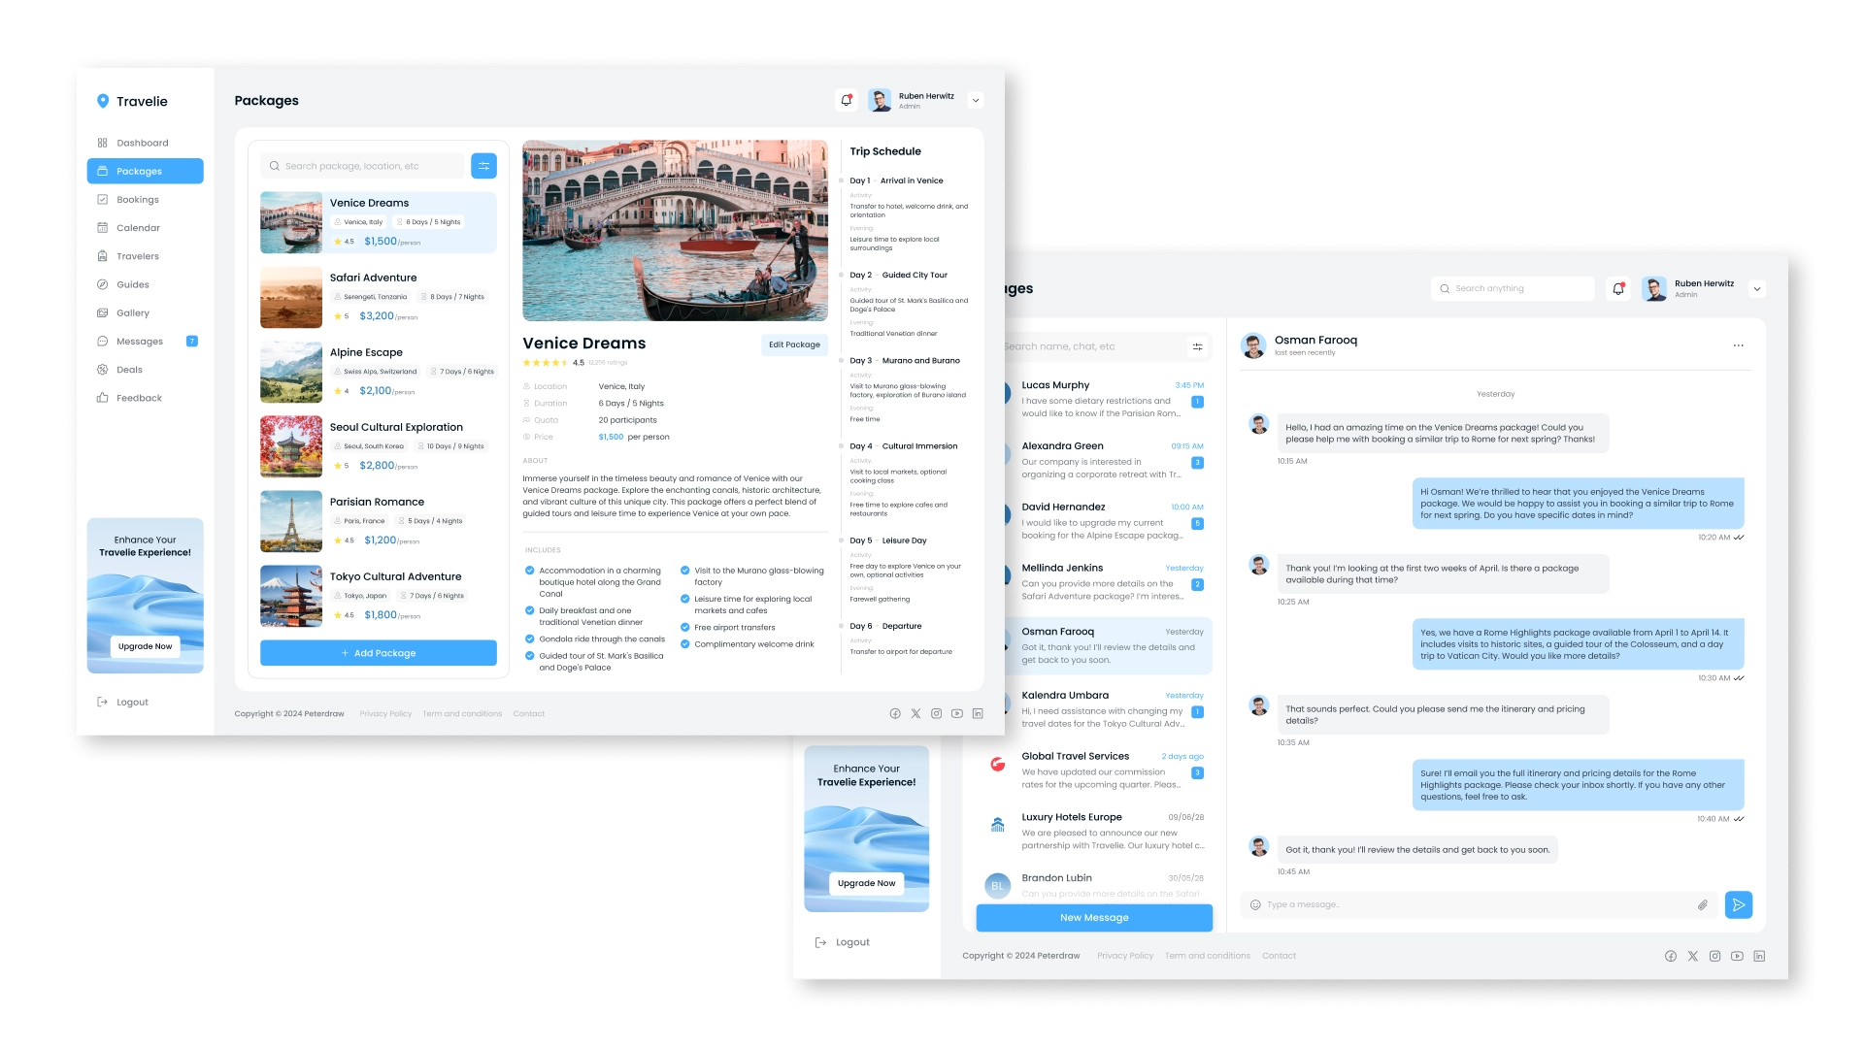Screen dimensions: 1864x1048
Task: Click the message input field
Action: click(1472, 904)
